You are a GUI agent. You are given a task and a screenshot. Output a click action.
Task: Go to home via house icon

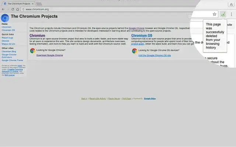pyautogui.click(x=18, y=9)
